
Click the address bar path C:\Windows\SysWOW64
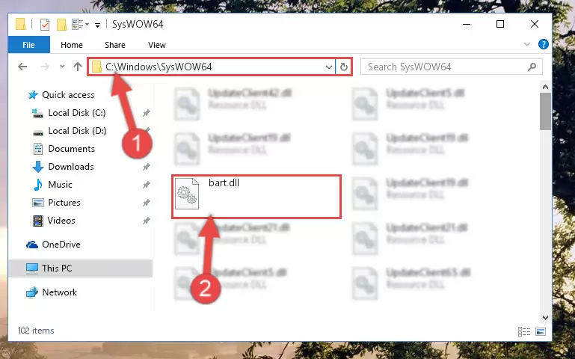(x=159, y=67)
